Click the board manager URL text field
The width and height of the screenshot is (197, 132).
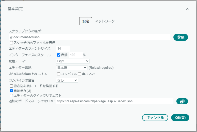point(114,101)
